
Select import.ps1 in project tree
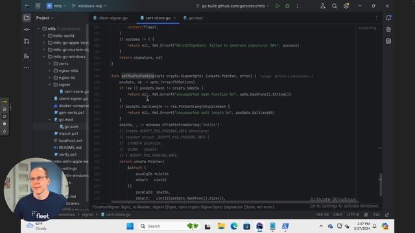pos(66,133)
